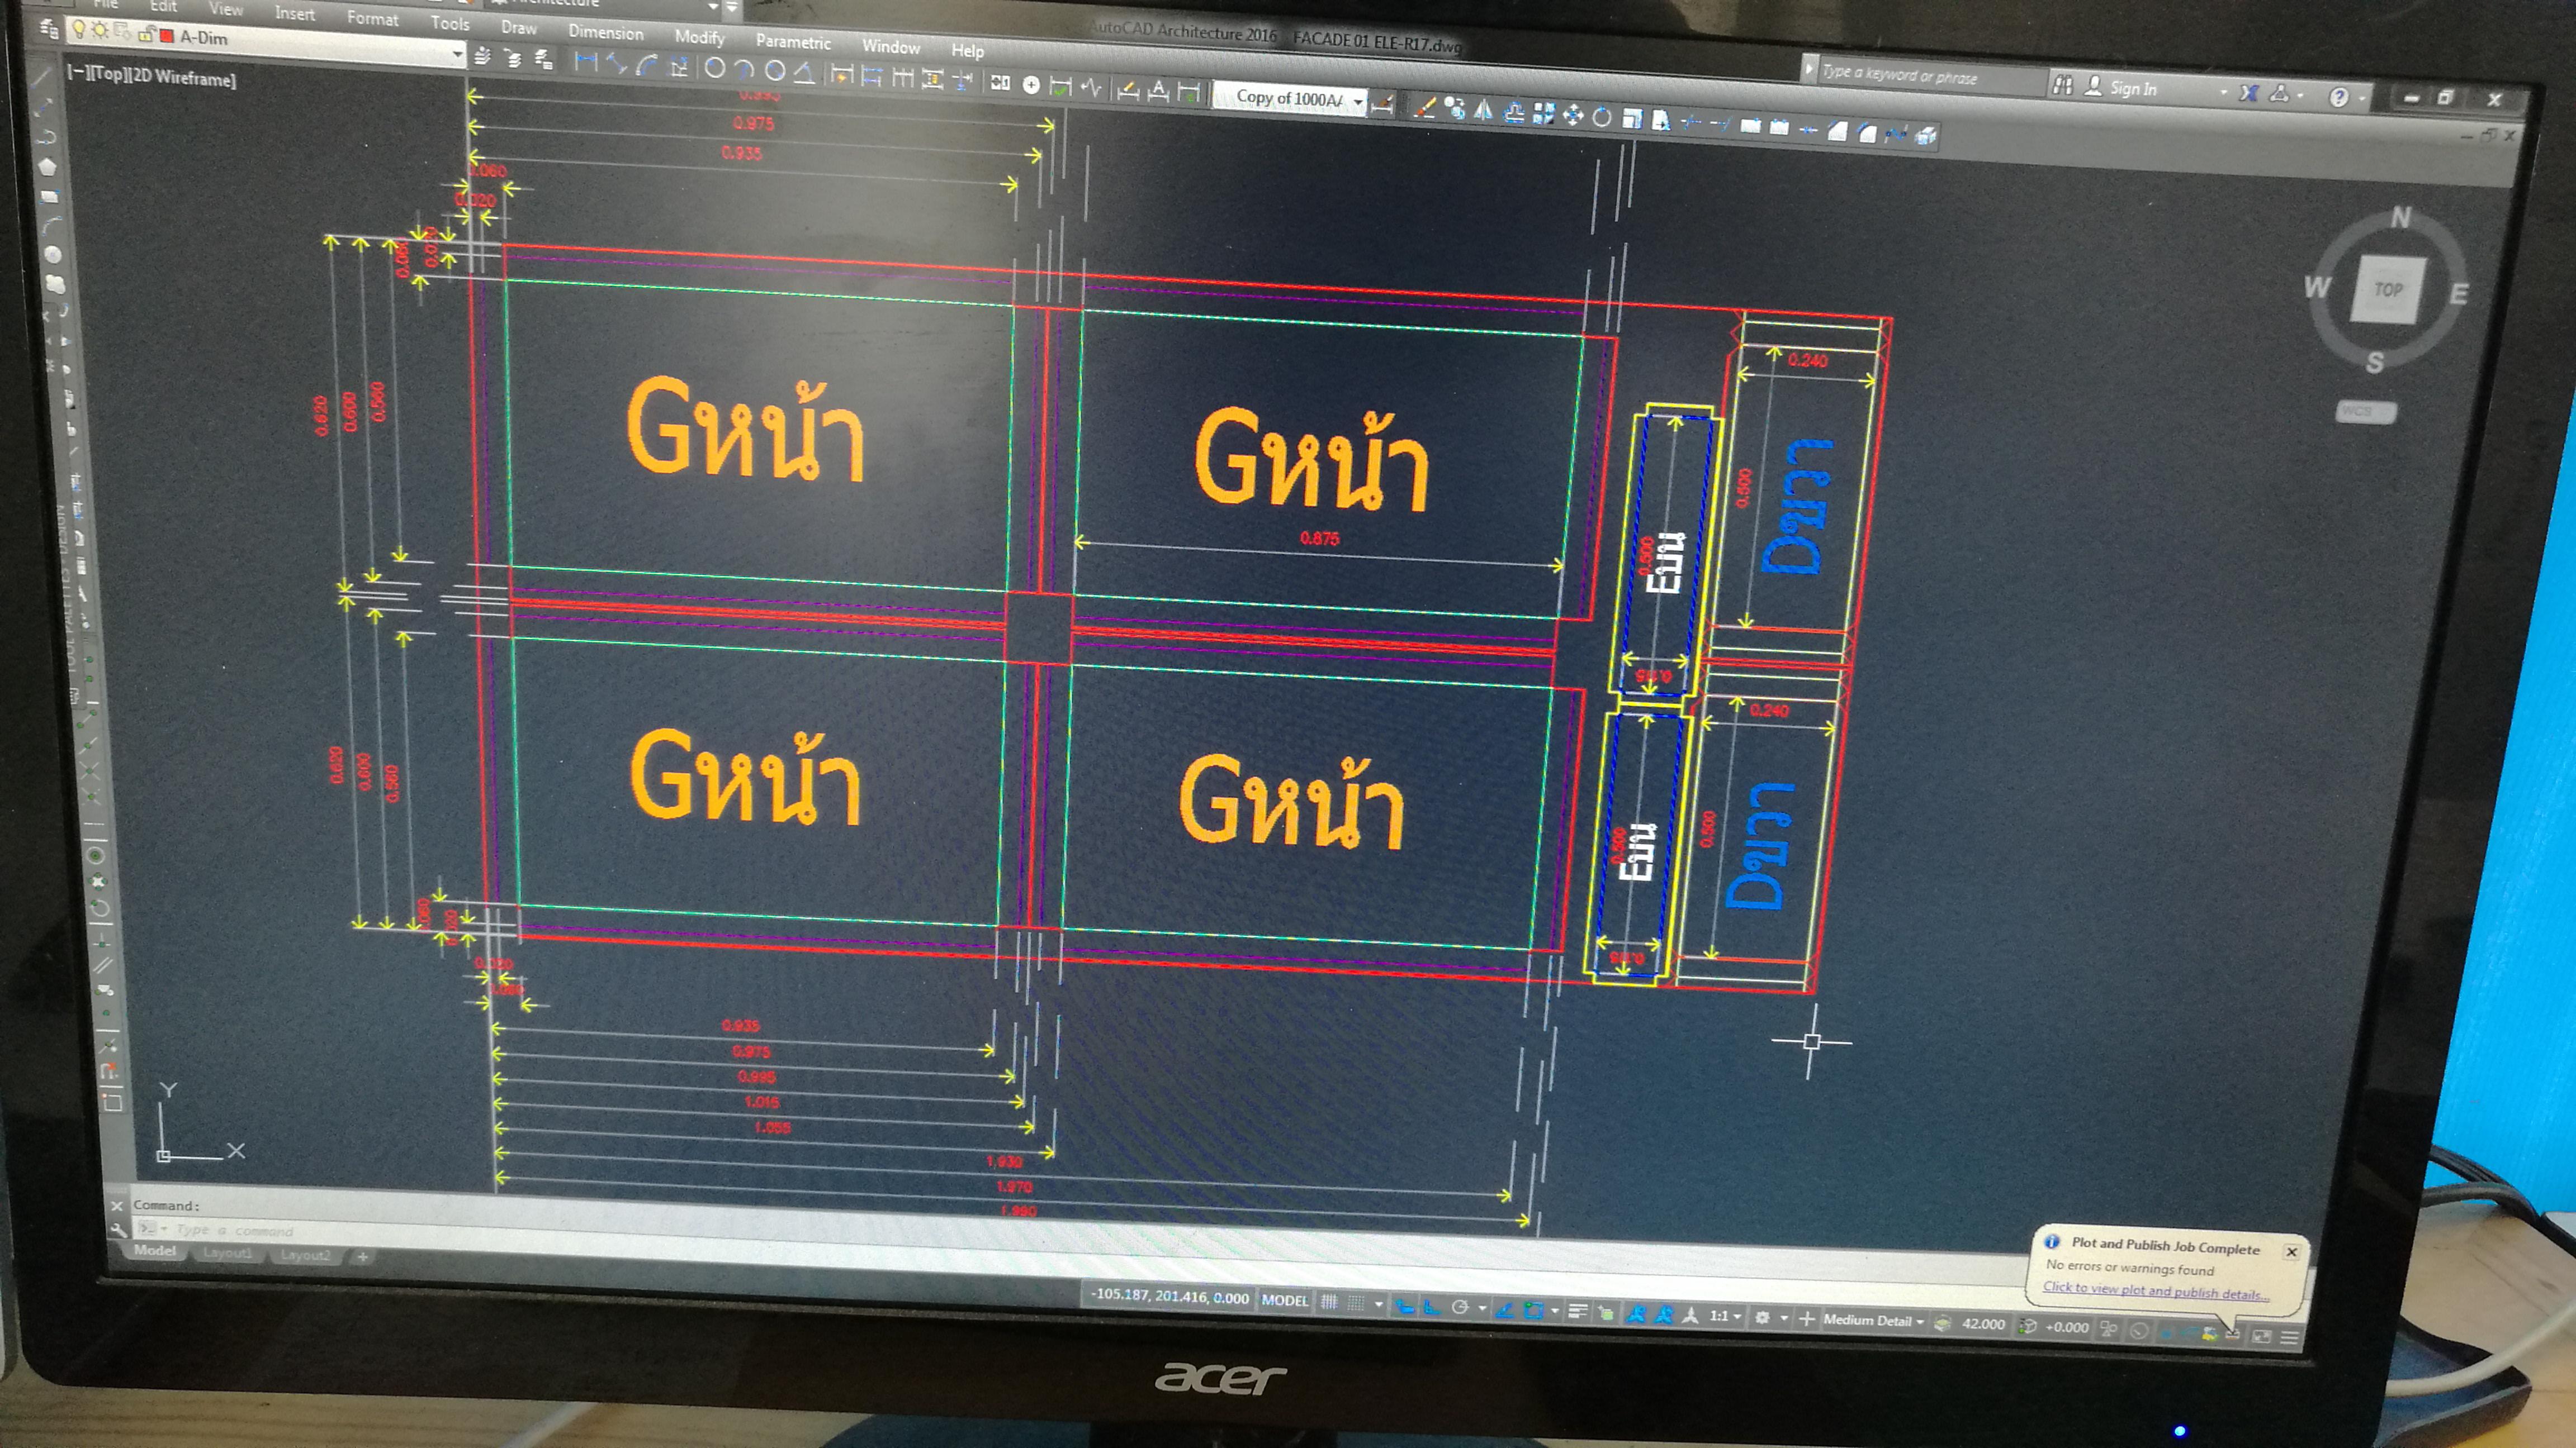Select the Rotate tool
The image size is (2576, 1448).
(1602, 118)
